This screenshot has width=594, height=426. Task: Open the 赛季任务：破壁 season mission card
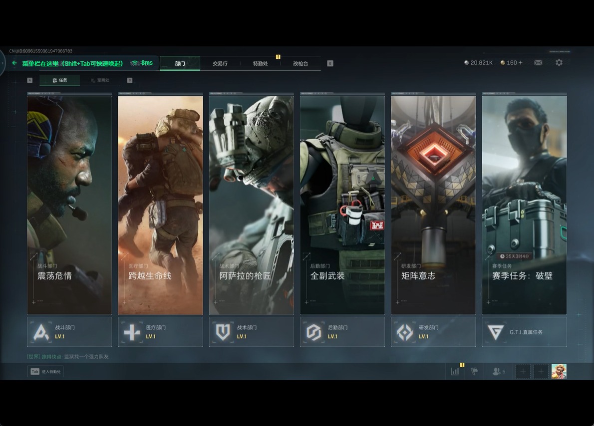(x=524, y=205)
